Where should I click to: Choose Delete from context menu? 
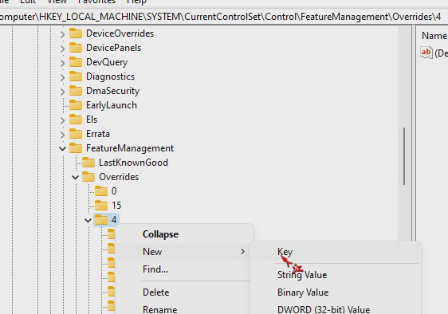tap(156, 292)
